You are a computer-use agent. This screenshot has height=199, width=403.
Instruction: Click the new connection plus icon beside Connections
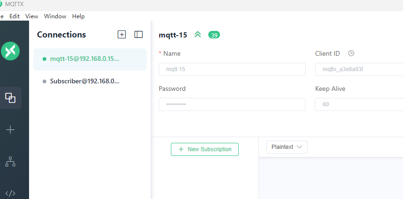point(122,34)
